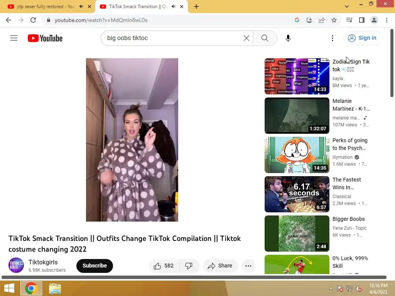Click the horizontal page scrollbar

[x=194, y=277]
